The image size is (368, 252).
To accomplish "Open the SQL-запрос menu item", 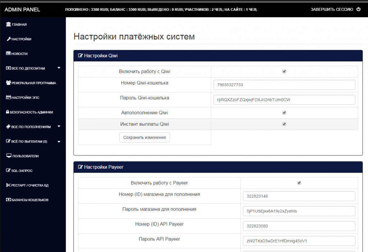I will point(22,171).
